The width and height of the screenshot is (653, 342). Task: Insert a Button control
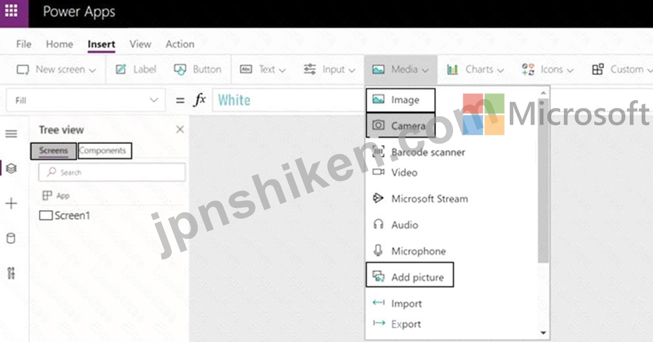[x=198, y=69]
